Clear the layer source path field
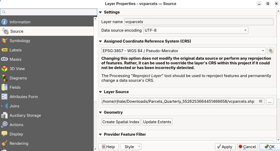 pos(261,101)
